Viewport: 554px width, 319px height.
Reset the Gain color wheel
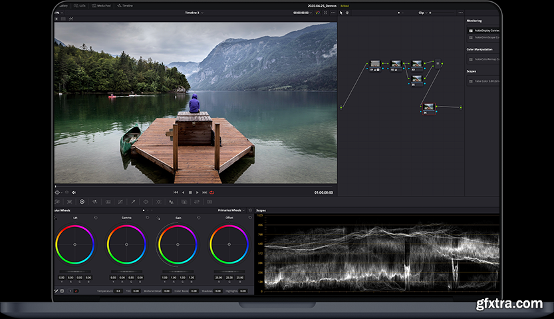click(198, 217)
